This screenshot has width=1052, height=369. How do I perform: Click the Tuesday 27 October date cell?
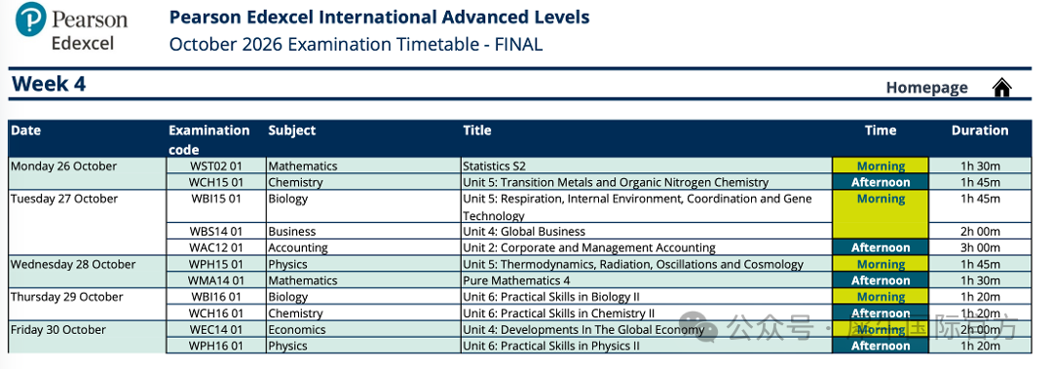pos(88,223)
